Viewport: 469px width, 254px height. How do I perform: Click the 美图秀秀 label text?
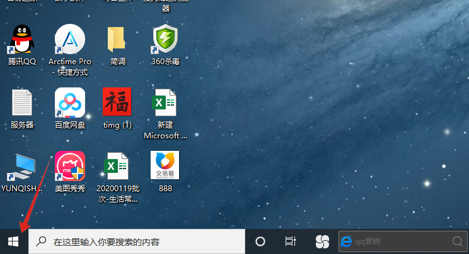click(70, 189)
